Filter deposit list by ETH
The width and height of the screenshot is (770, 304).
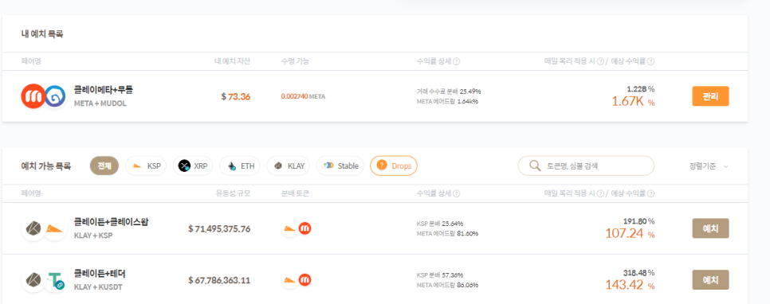pos(240,166)
